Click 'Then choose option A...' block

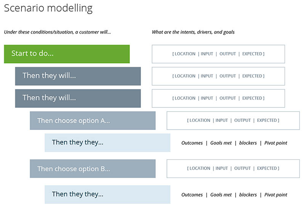tap(93, 120)
